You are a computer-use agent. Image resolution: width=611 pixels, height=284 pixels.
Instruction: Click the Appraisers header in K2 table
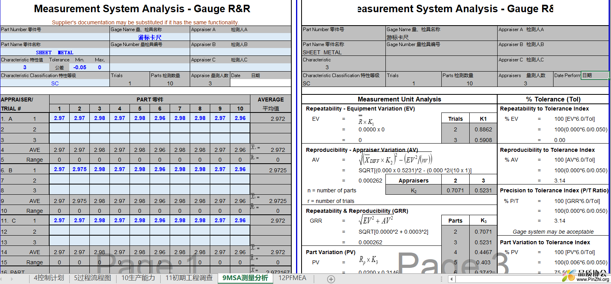pos(413,181)
